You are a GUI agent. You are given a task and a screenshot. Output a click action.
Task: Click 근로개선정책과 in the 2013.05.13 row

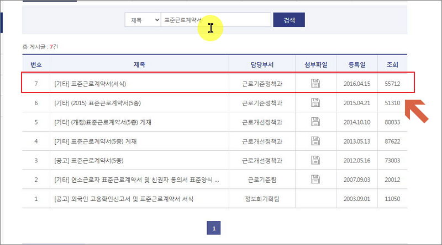[x=262, y=141]
